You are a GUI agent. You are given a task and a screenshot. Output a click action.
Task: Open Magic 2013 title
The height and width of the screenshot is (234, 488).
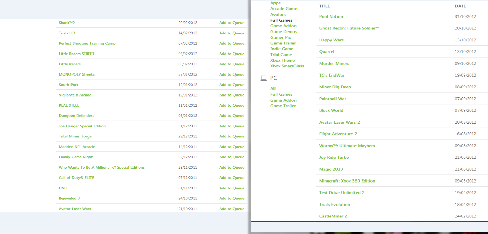click(331, 169)
